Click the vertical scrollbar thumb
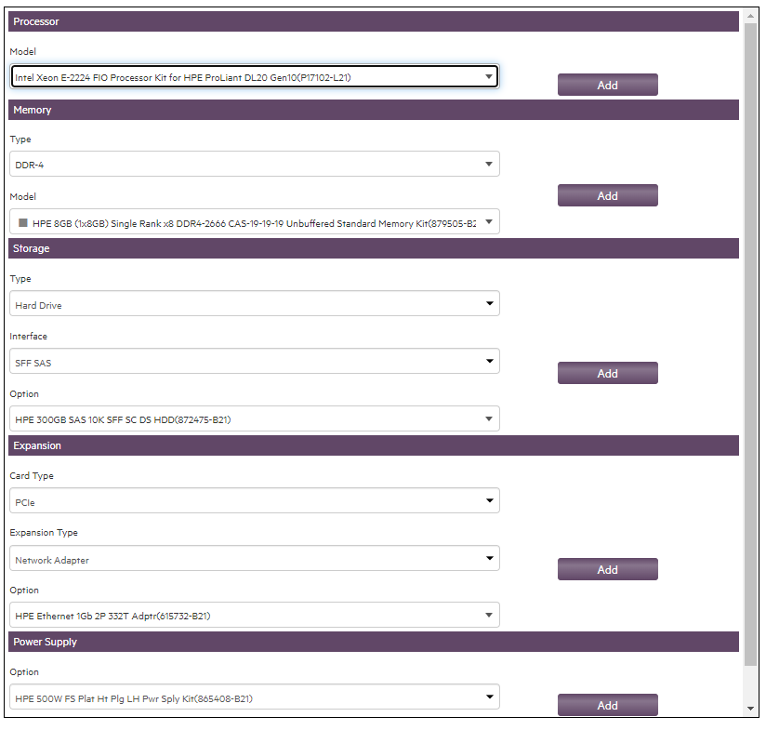Screen dimensions: 766x730 click(751, 344)
